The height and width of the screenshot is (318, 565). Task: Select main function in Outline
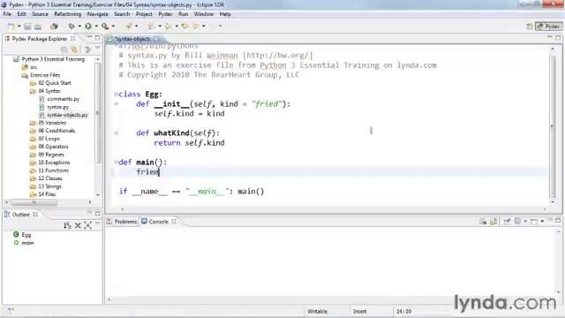tap(27, 243)
